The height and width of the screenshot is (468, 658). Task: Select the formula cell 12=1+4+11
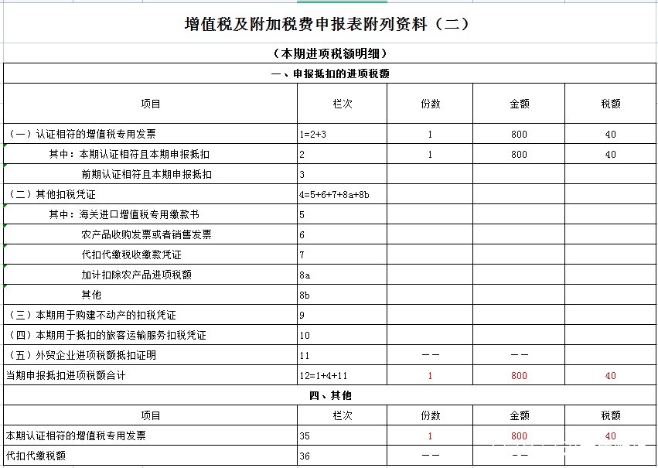(x=342, y=376)
